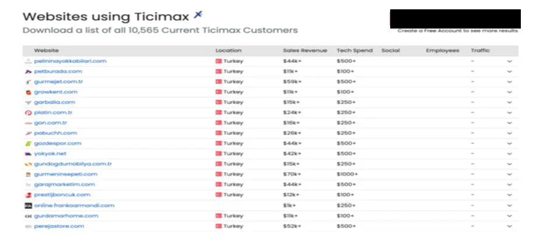This screenshot has height=244, width=543.
Task: Click the red platin.com.tr favicon
Action: [29, 113]
